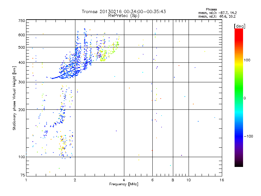Click the x-axis label "8"
Screen dimensions: 261x196
click(173, 180)
